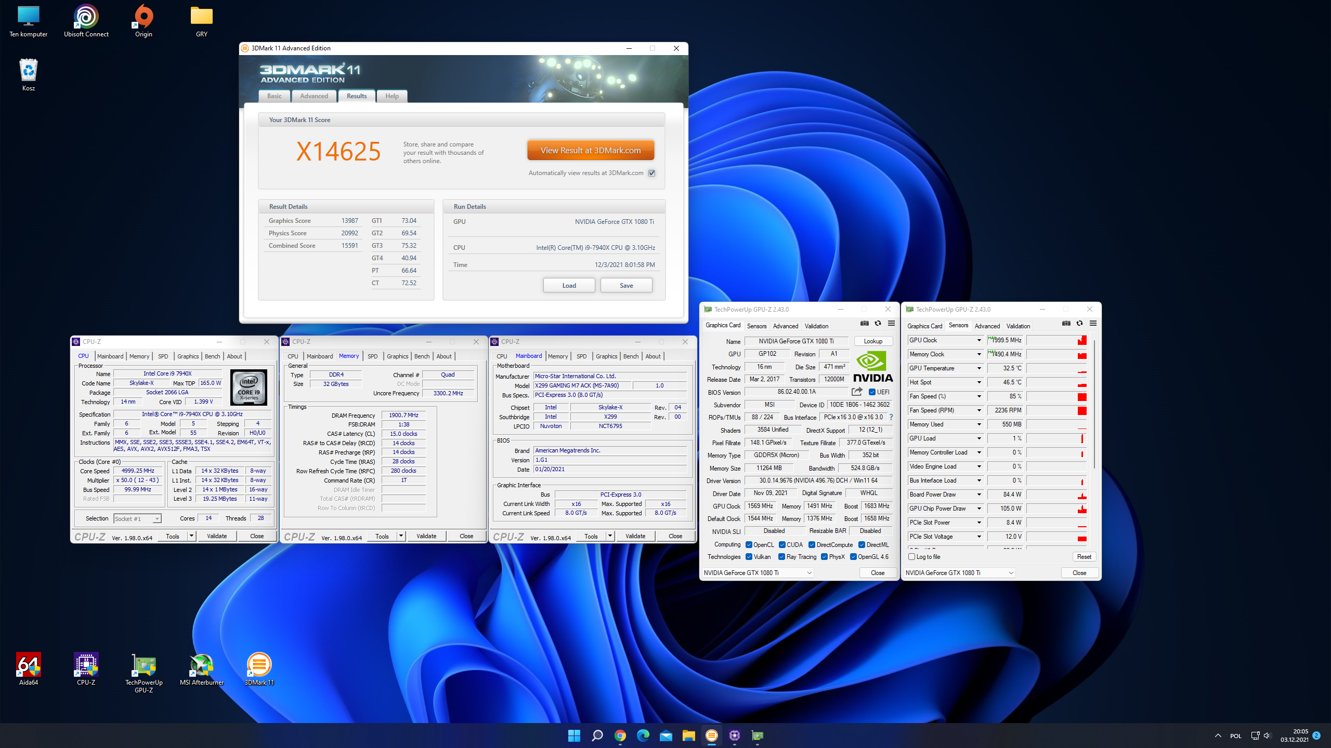The image size is (1331, 748).
Task: Open the GPU Clock sensor dropdown
Action: pos(979,340)
